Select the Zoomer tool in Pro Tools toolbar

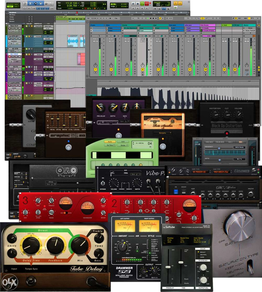click(25, 4)
